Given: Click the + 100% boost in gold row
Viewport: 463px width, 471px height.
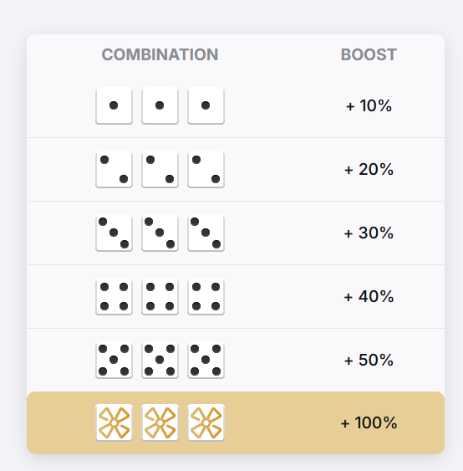Looking at the screenshot, I should coord(369,422).
